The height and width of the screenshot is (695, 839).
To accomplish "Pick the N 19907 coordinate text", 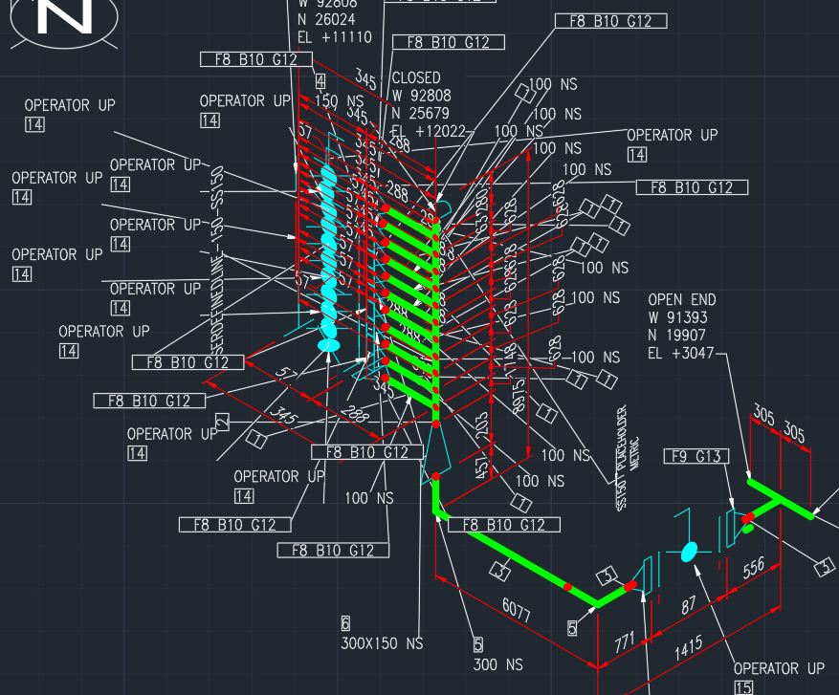I will (676, 336).
